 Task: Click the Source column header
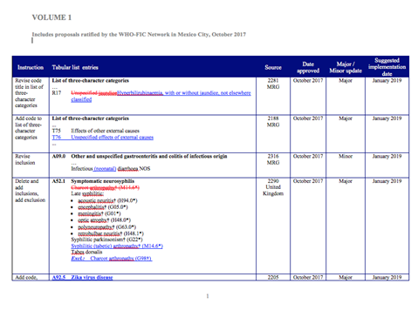tap(273, 67)
